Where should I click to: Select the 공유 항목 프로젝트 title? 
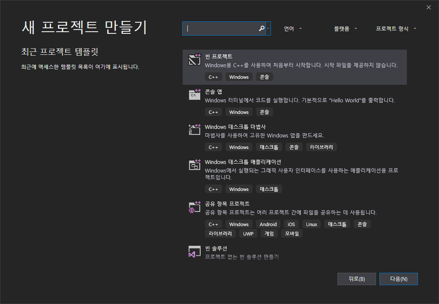(x=227, y=204)
